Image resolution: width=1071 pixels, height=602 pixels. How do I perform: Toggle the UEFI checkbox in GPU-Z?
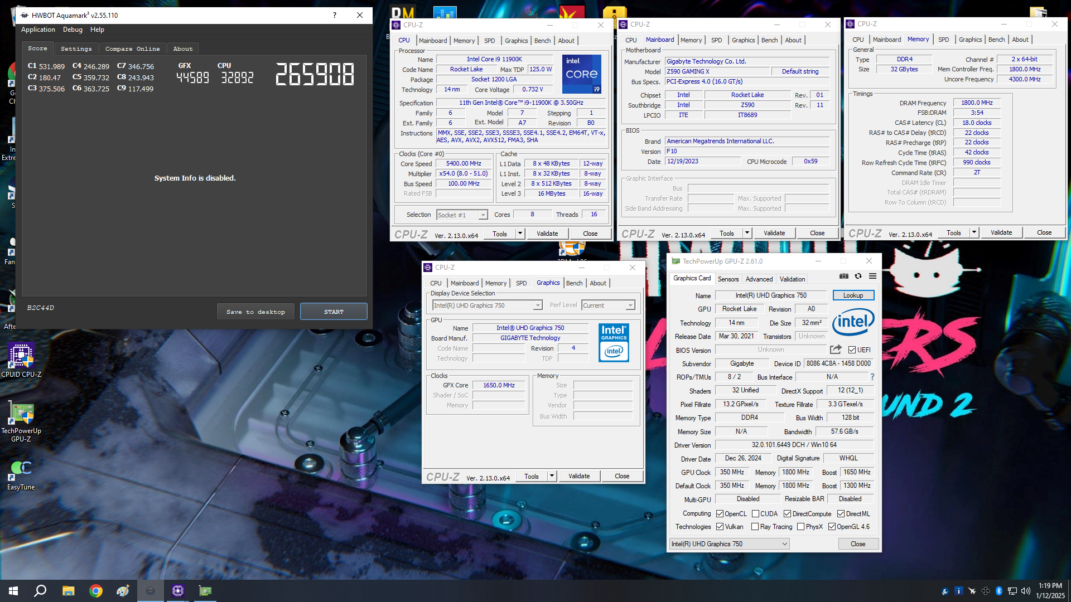tap(852, 350)
